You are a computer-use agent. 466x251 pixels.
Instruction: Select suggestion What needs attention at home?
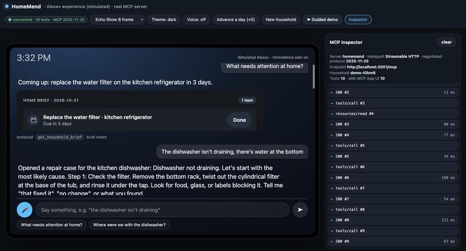click(x=51, y=225)
